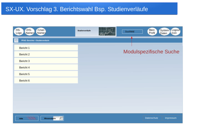The image size is (222, 127).
Task: Open the Wissensbasis button
Action: 52,118
